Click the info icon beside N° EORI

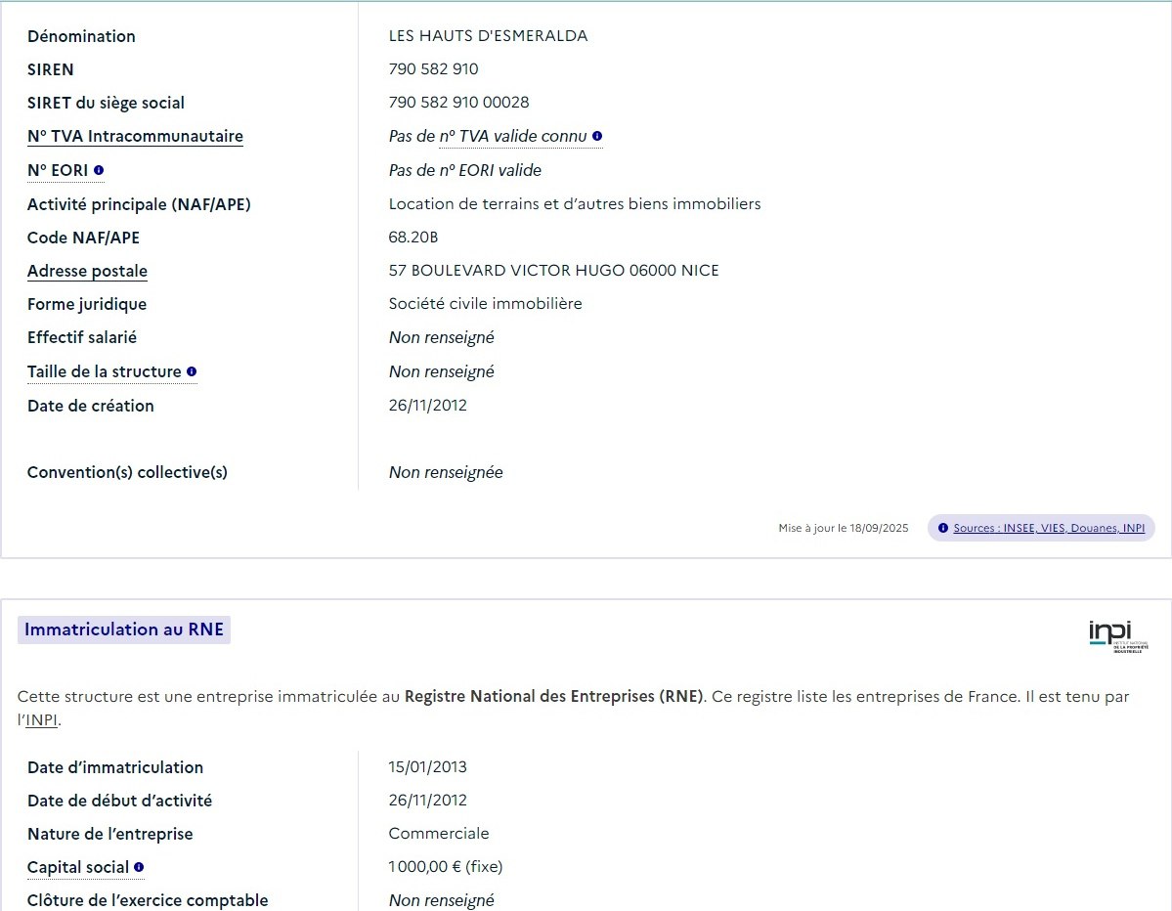(x=99, y=171)
